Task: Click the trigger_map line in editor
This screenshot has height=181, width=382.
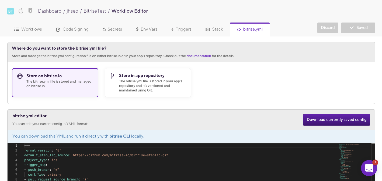Action: click(36, 165)
